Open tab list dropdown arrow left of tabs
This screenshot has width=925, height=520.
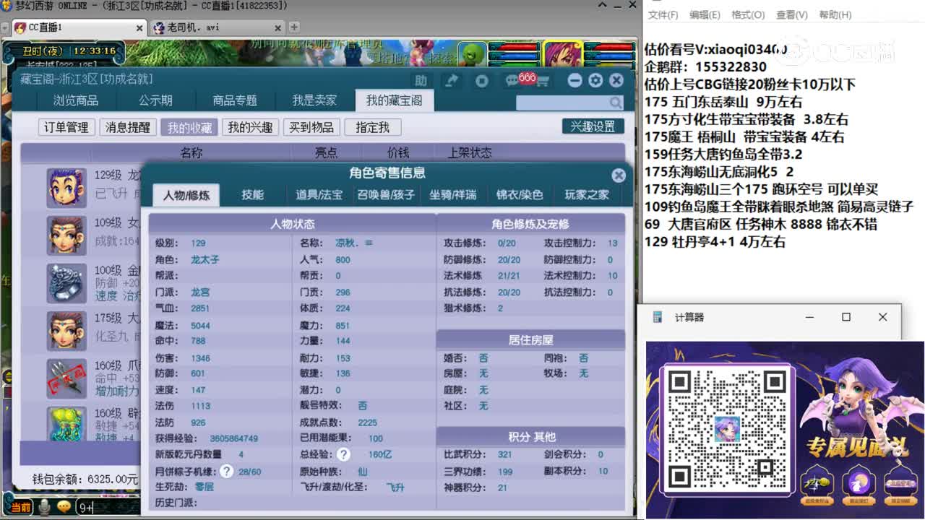tap(5, 28)
